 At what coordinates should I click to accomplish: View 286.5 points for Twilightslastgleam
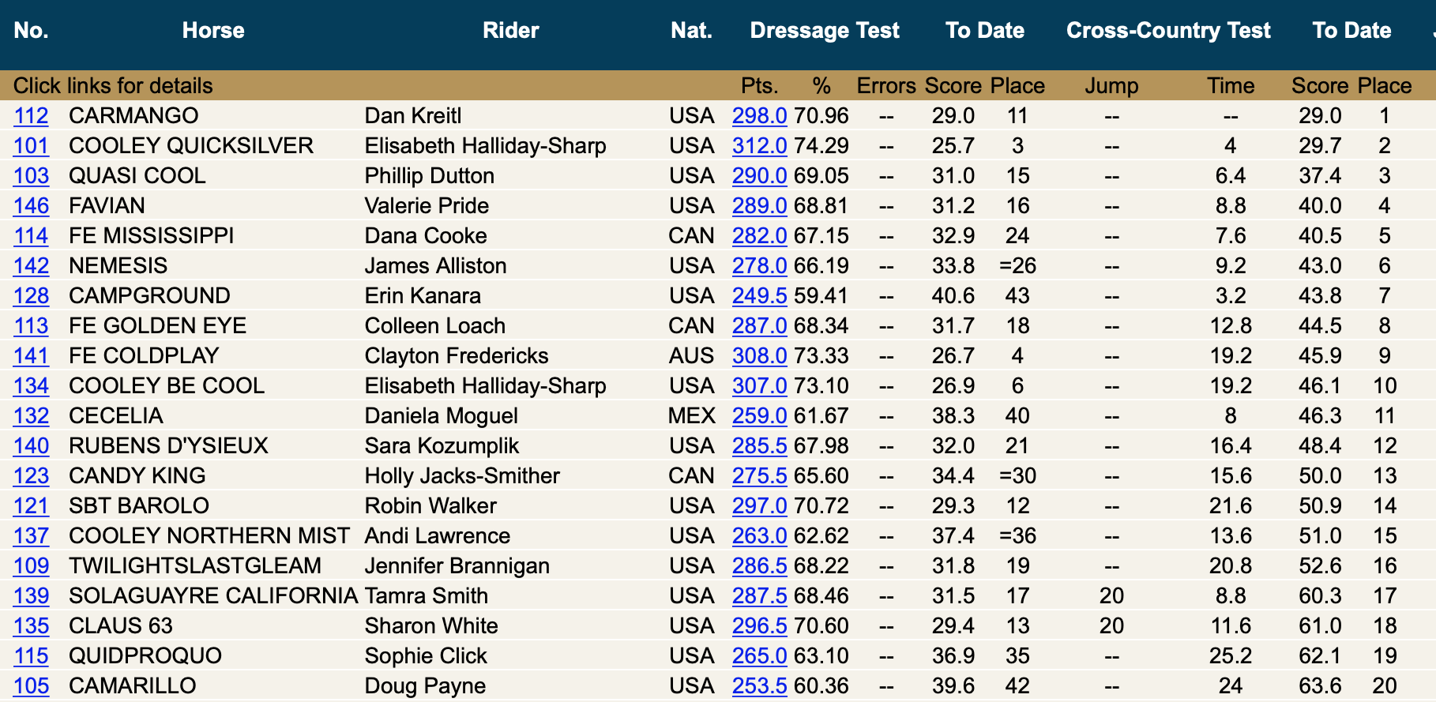759,566
